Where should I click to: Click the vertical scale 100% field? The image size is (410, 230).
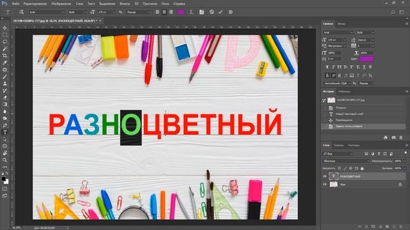tap(335, 53)
